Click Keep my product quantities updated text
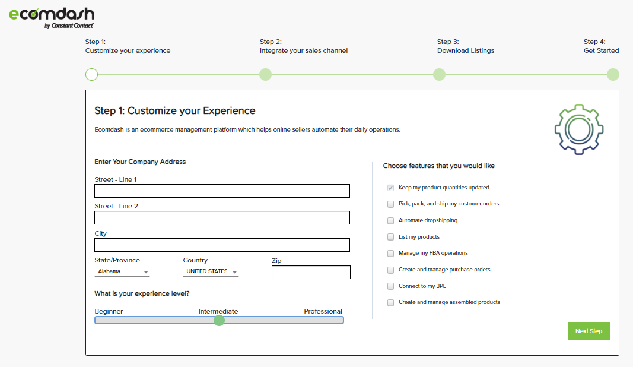 pos(444,188)
